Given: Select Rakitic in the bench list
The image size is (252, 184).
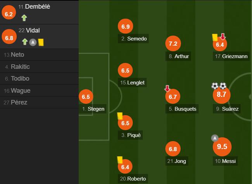Looking at the screenshot, I should [x=40, y=67].
